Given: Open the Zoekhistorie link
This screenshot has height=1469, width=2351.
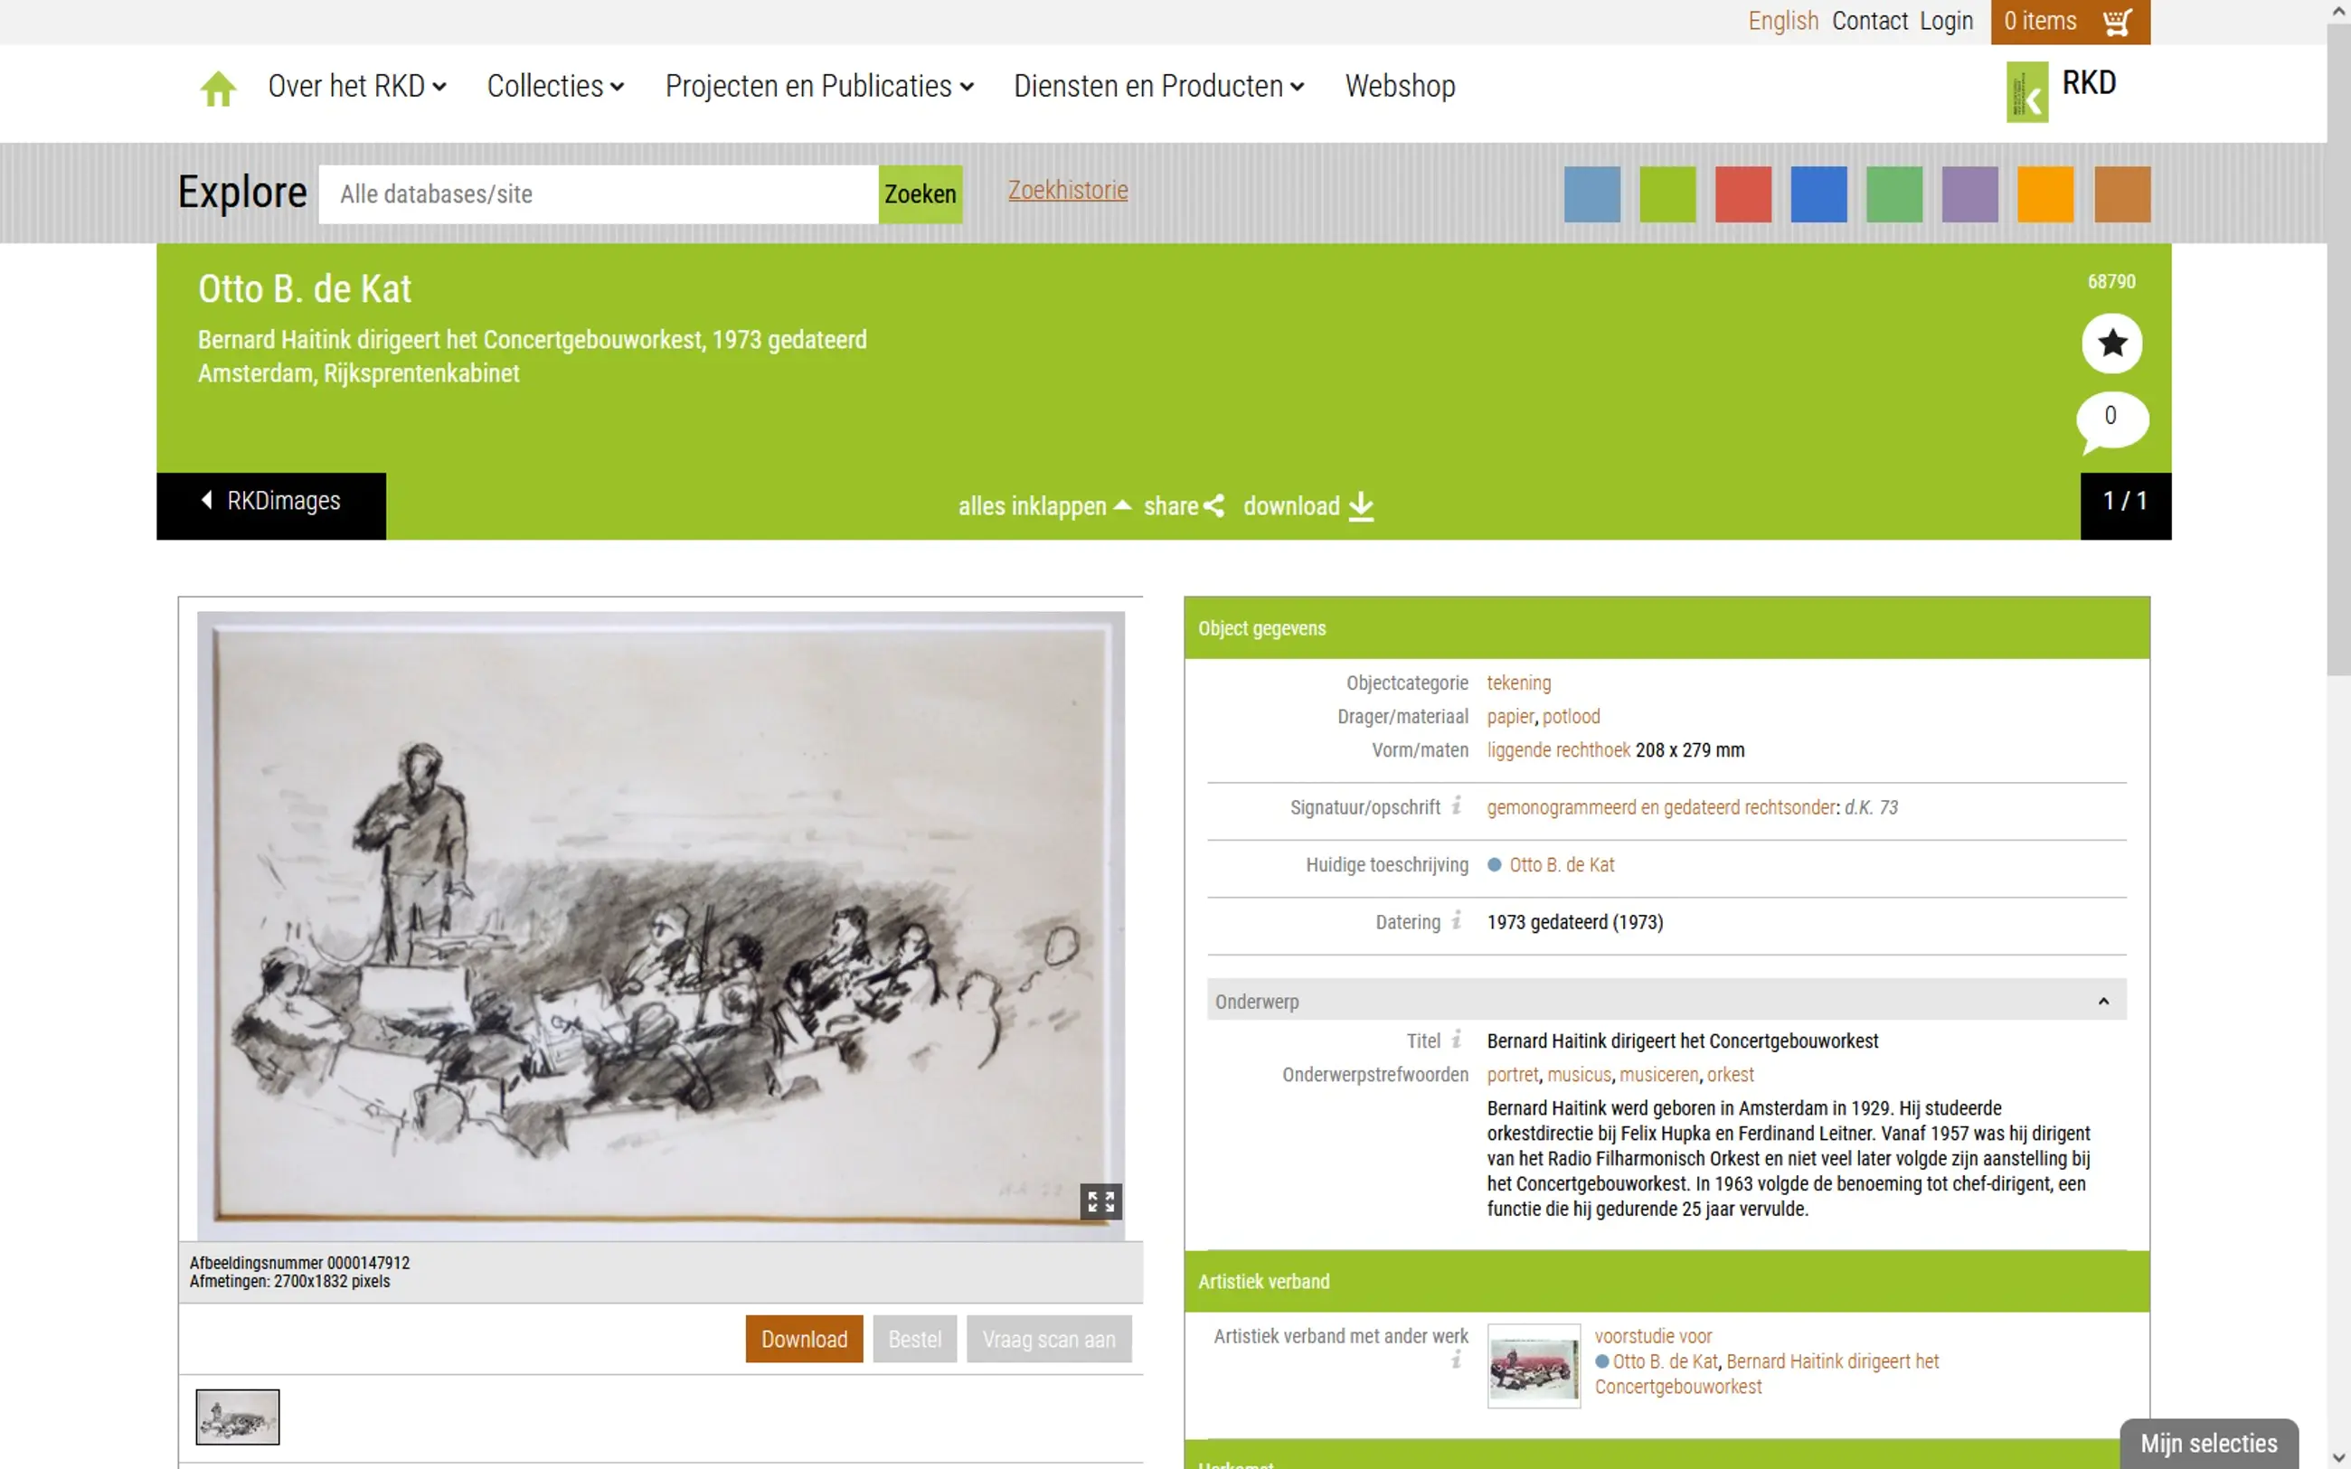Looking at the screenshot, I should point(1067,191).
